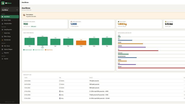This screenshot has width=185, height=104.
Task: Open the Raporlar sidebar item
Action: point(10,53)
